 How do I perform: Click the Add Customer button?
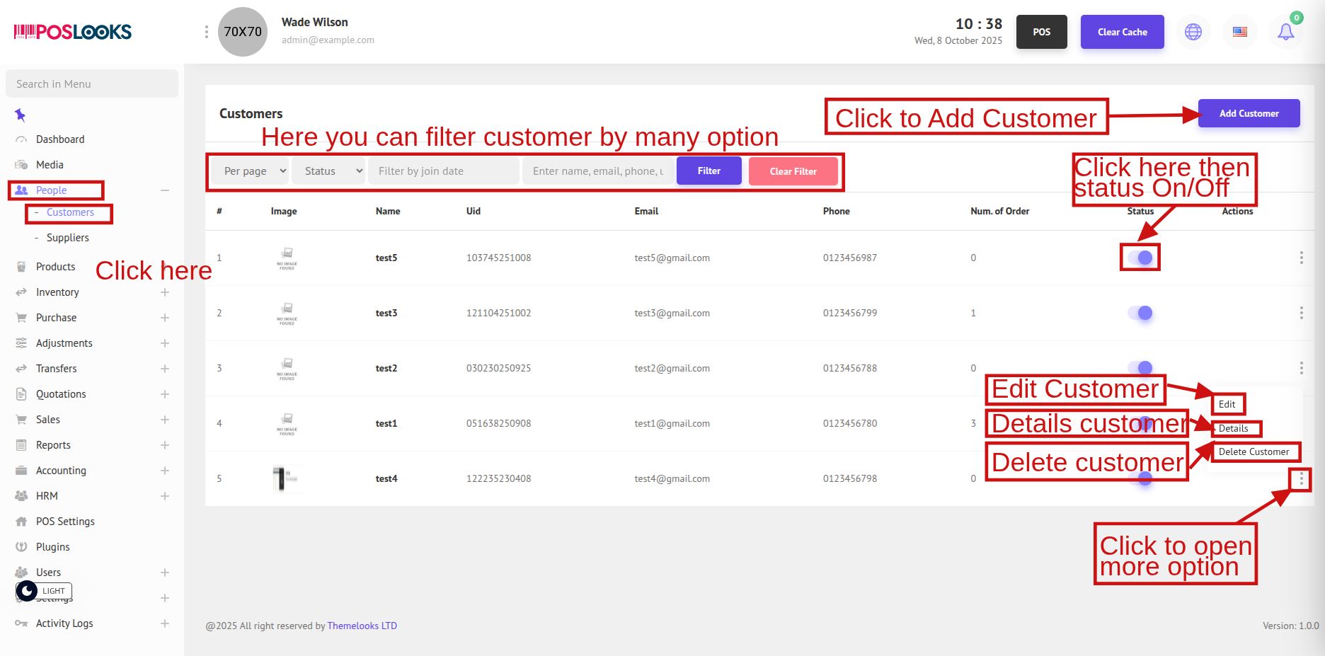(x=1249, y=113)
